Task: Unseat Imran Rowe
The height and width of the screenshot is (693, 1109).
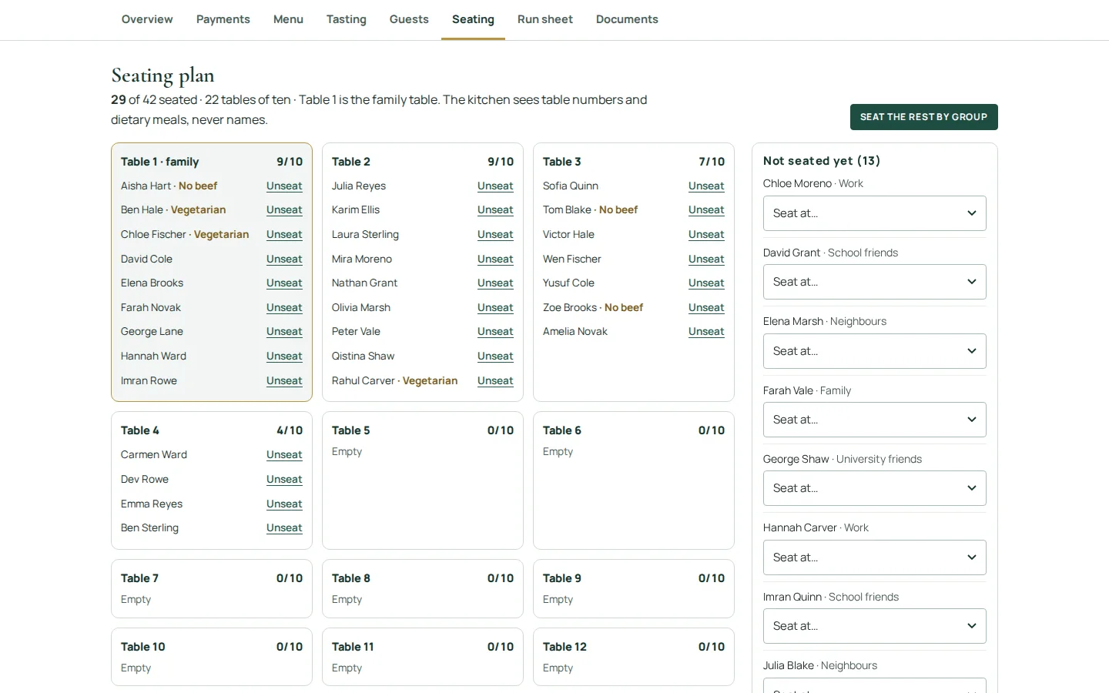Action: (x=284, y=380)
